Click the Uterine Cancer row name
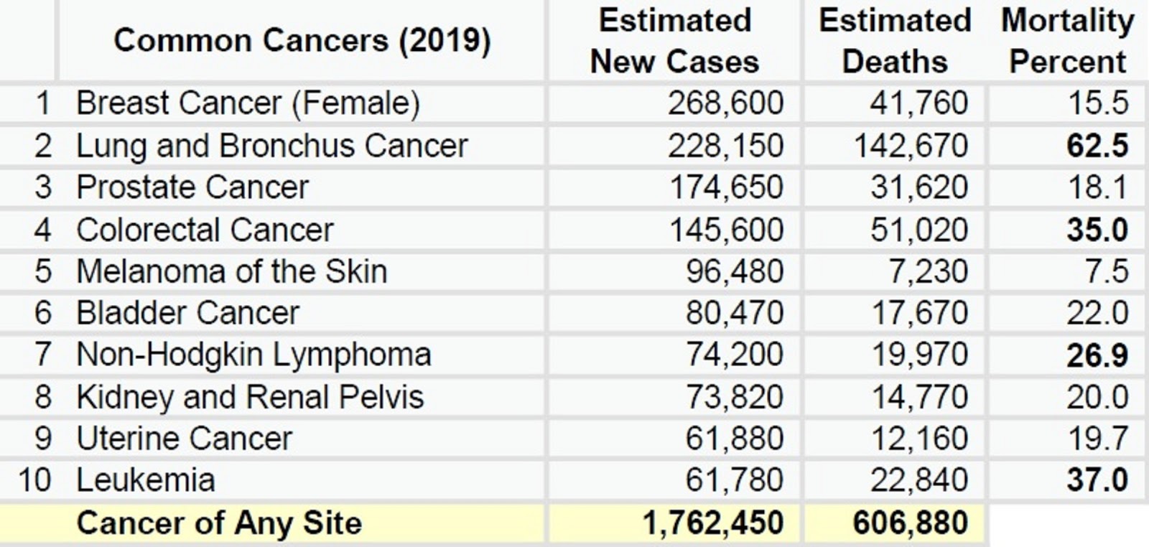1149x547 pixels. pyautogui.click(x=185, y=439)
